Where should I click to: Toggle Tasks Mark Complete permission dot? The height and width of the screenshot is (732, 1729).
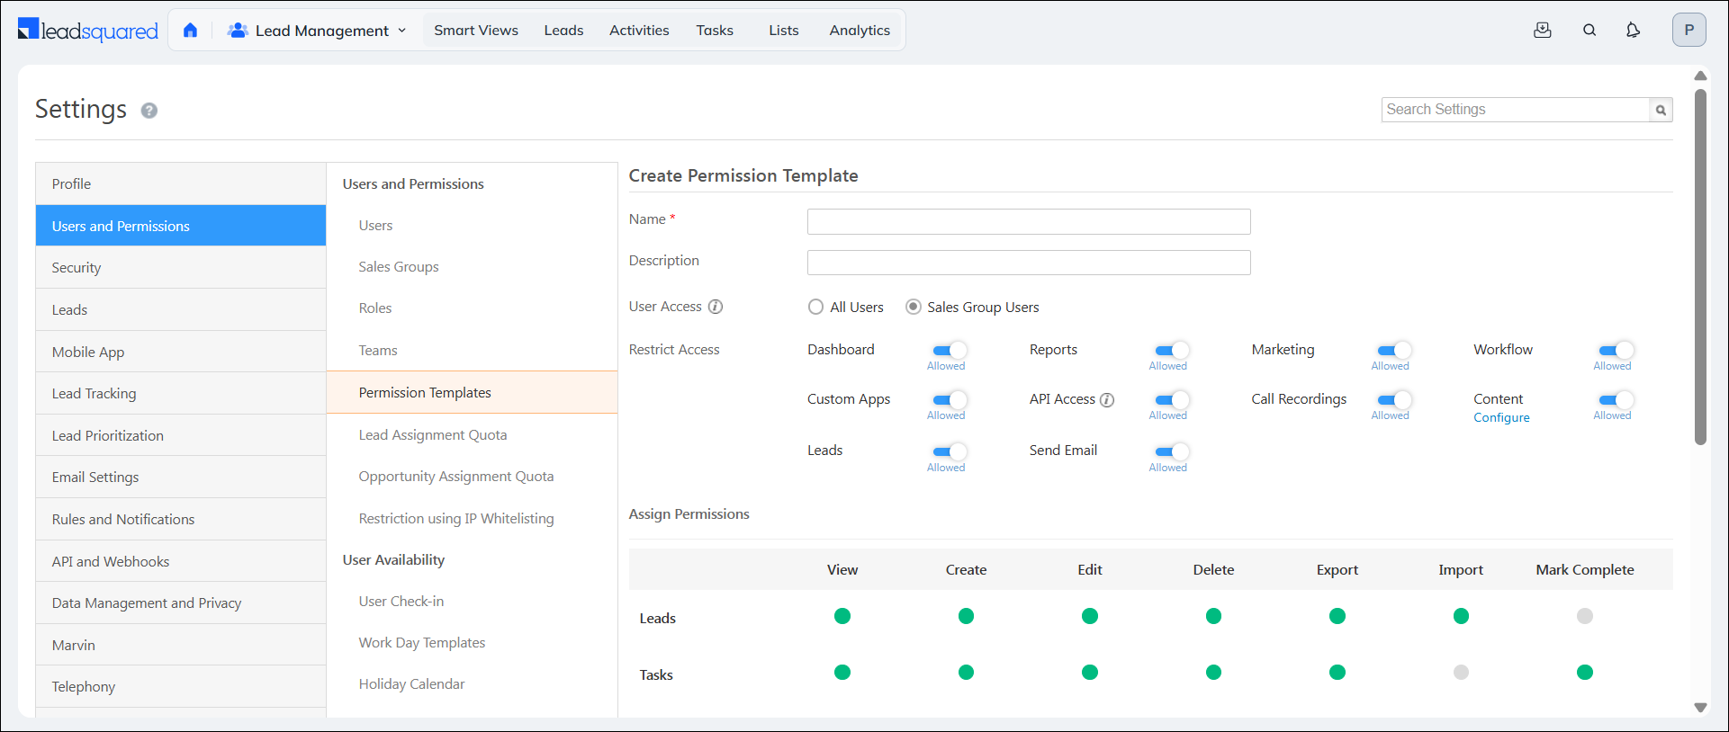point(1585,672)
